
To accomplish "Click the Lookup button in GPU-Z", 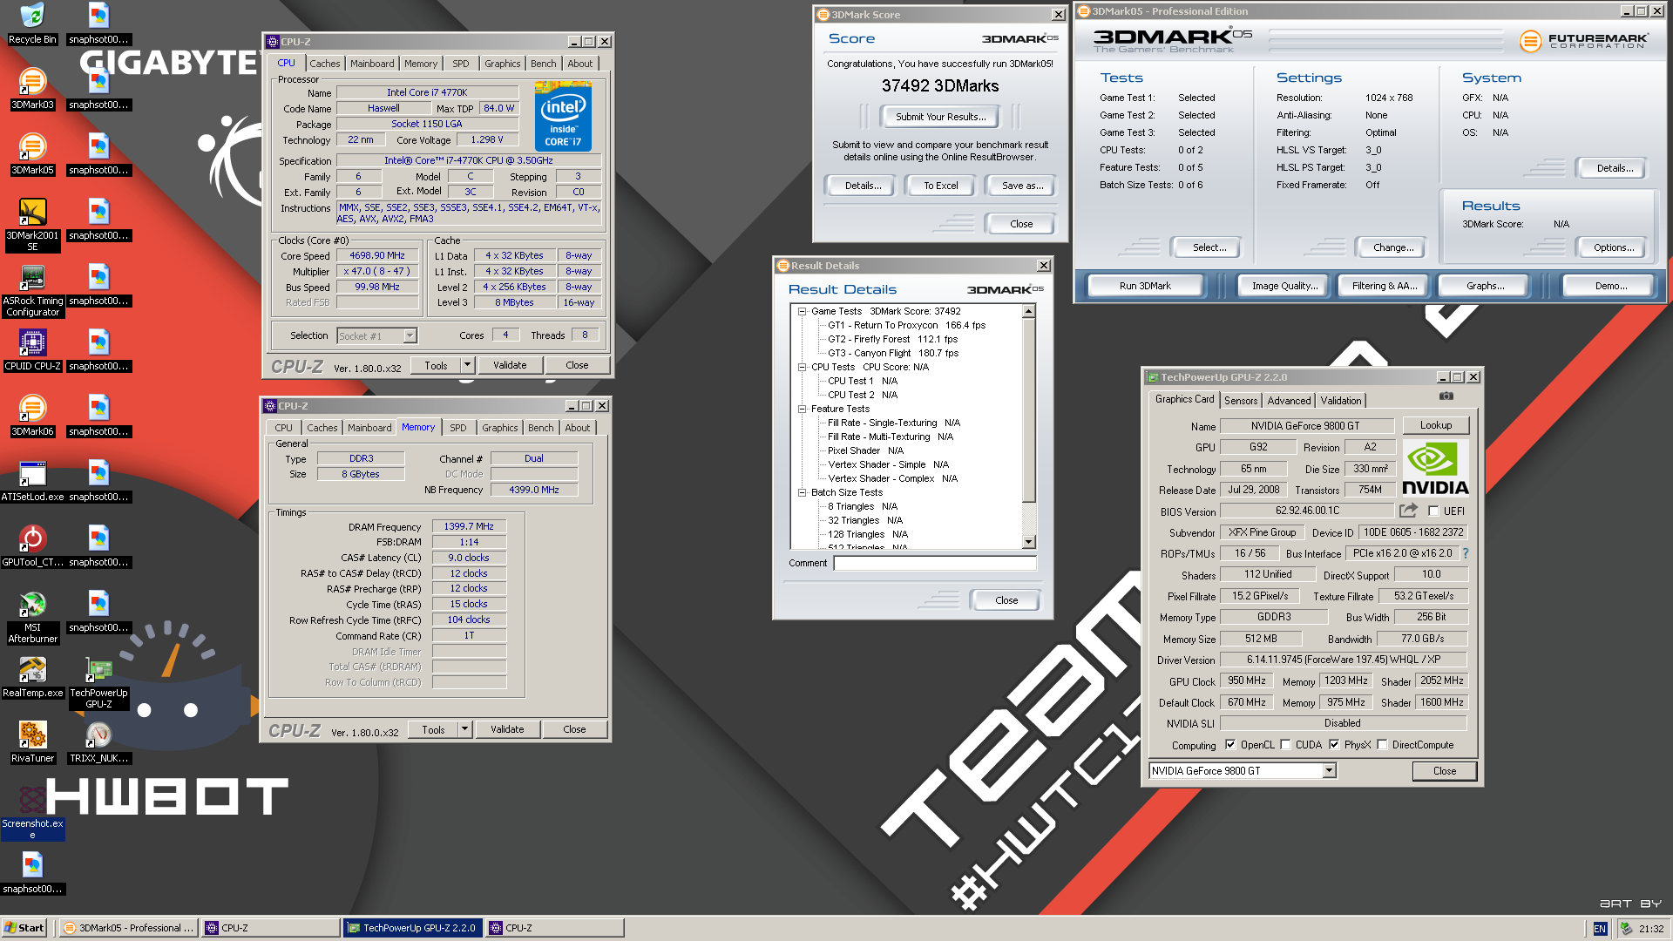I will 1436,425.
